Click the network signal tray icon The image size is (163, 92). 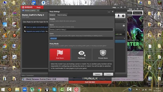point(143,90)
